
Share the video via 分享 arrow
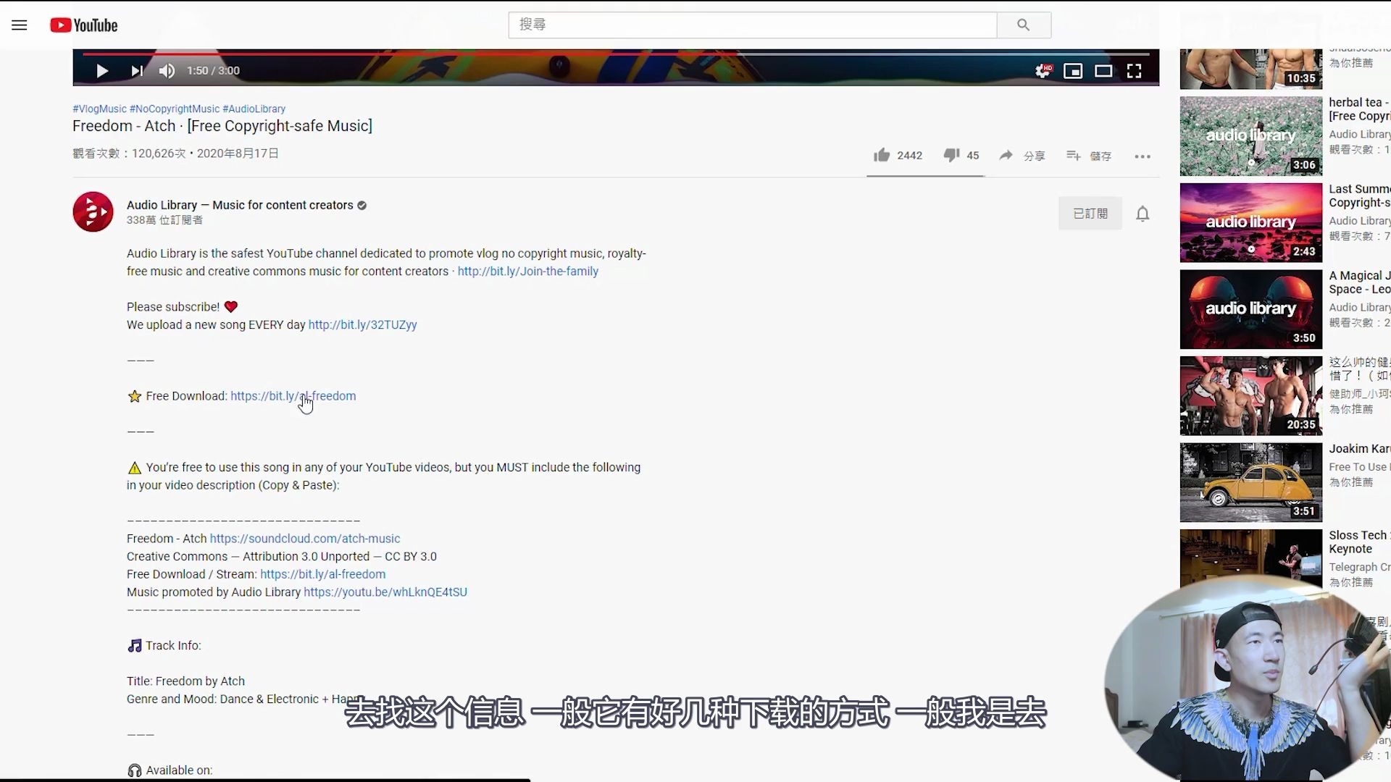pos(1022,156)
